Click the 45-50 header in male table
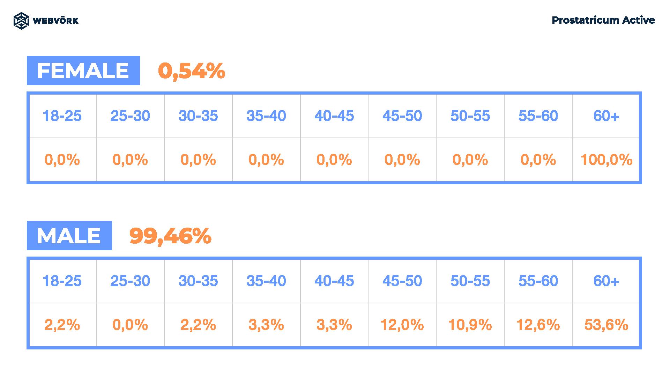This screenshot has height=377, width=670. (x=402, y=281)
